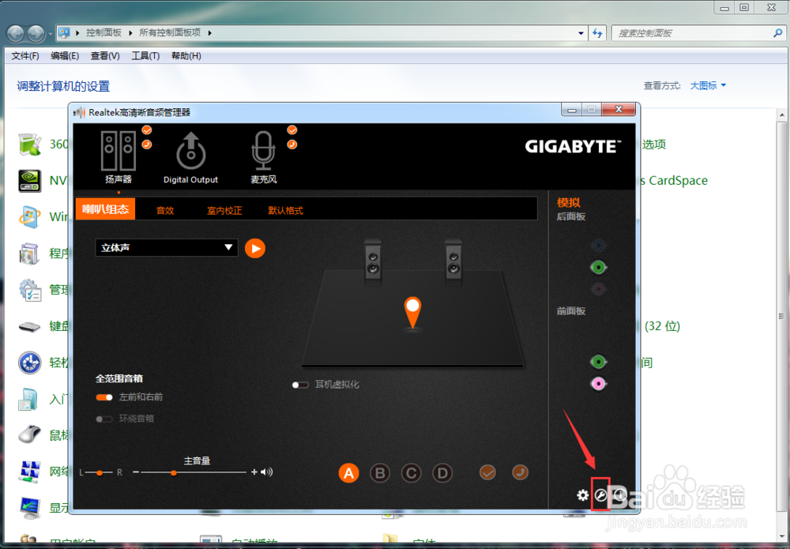The width and height of the screenshot is (790, 549).
Task: Open the 立体声 speaker configuration dropdown
Action: pyautogui.click(x=166, y=248)
